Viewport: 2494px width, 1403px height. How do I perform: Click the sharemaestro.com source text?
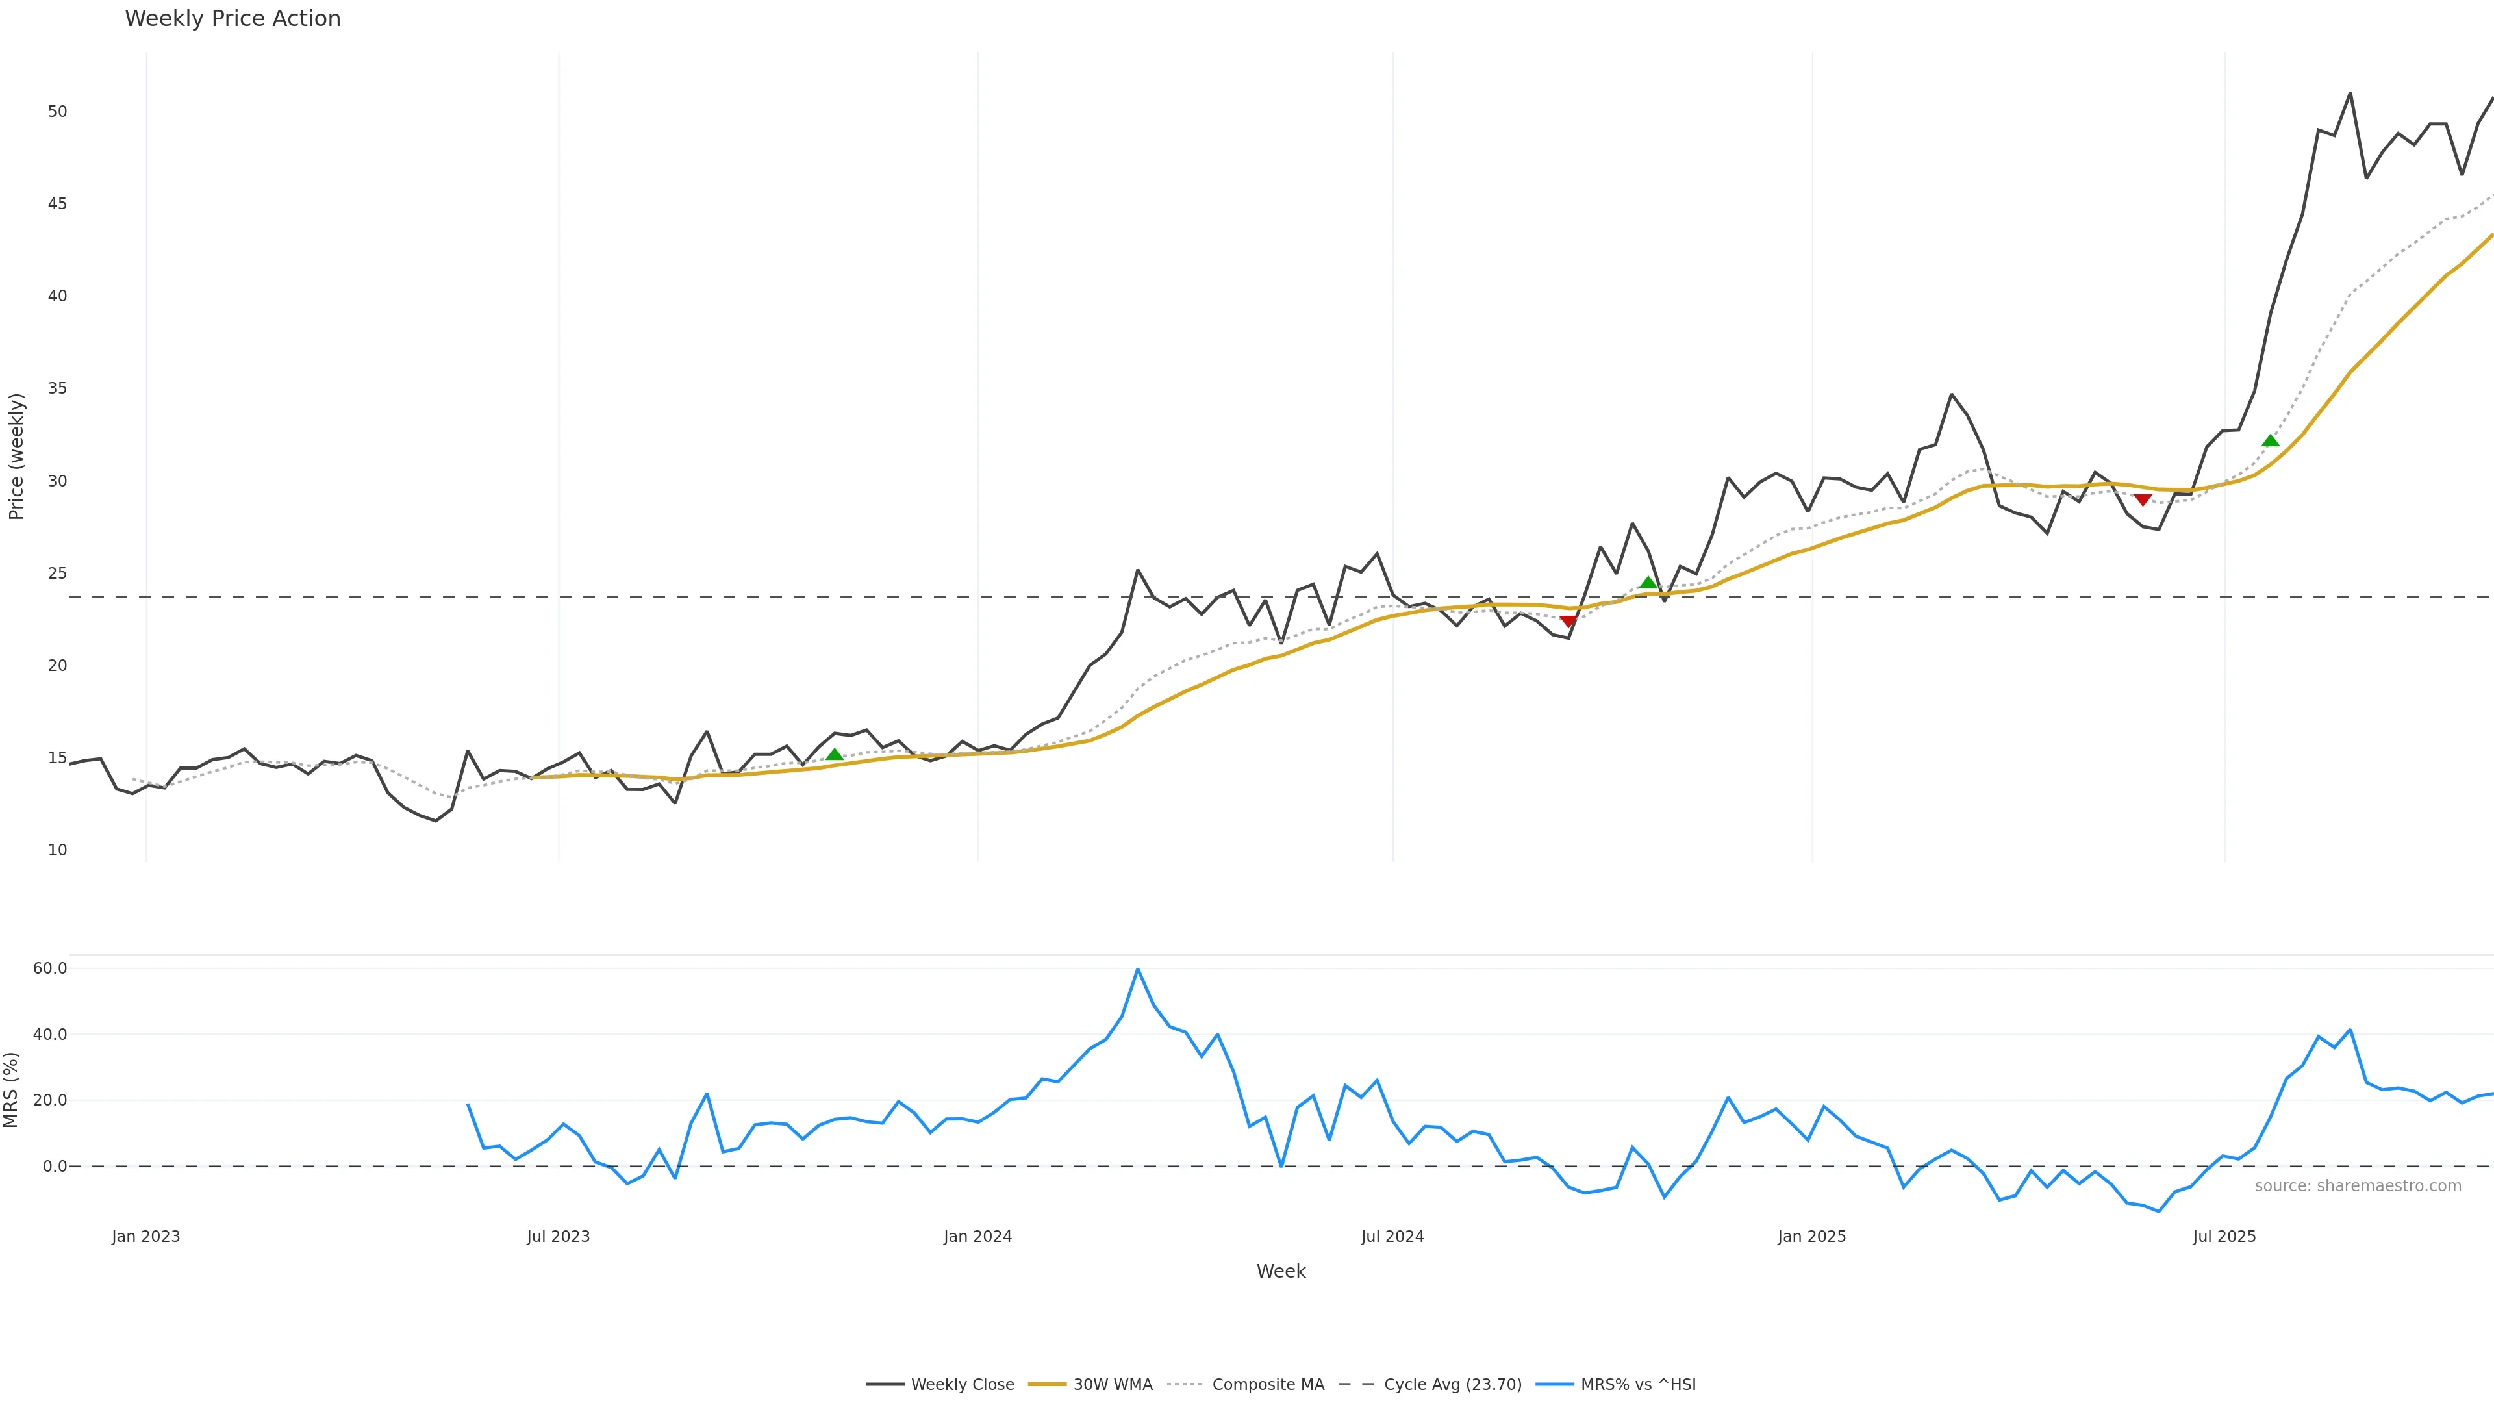coord(2358,1186)
